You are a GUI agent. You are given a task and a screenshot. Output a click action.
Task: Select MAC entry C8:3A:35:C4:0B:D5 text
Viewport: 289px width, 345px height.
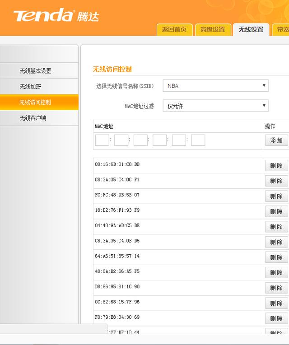tap(117, 241)
